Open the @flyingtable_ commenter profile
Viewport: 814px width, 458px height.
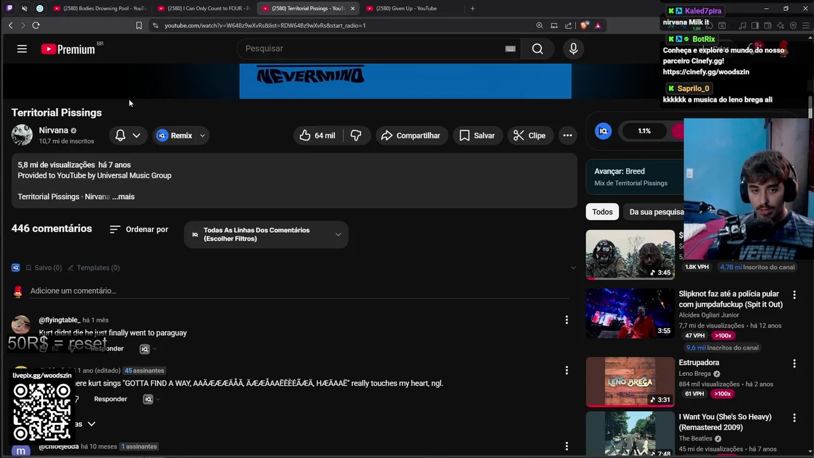[x=59, y=320]
